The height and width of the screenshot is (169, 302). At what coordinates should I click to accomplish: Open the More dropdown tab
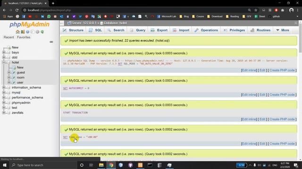(x=283, y=30)
